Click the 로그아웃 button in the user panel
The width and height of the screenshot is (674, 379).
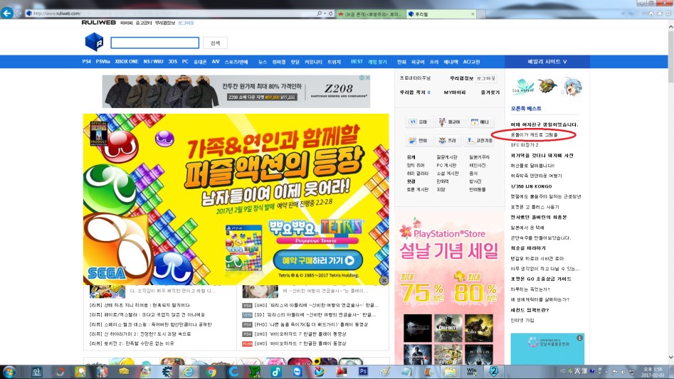pyautogui.click(x=486, y=78)
